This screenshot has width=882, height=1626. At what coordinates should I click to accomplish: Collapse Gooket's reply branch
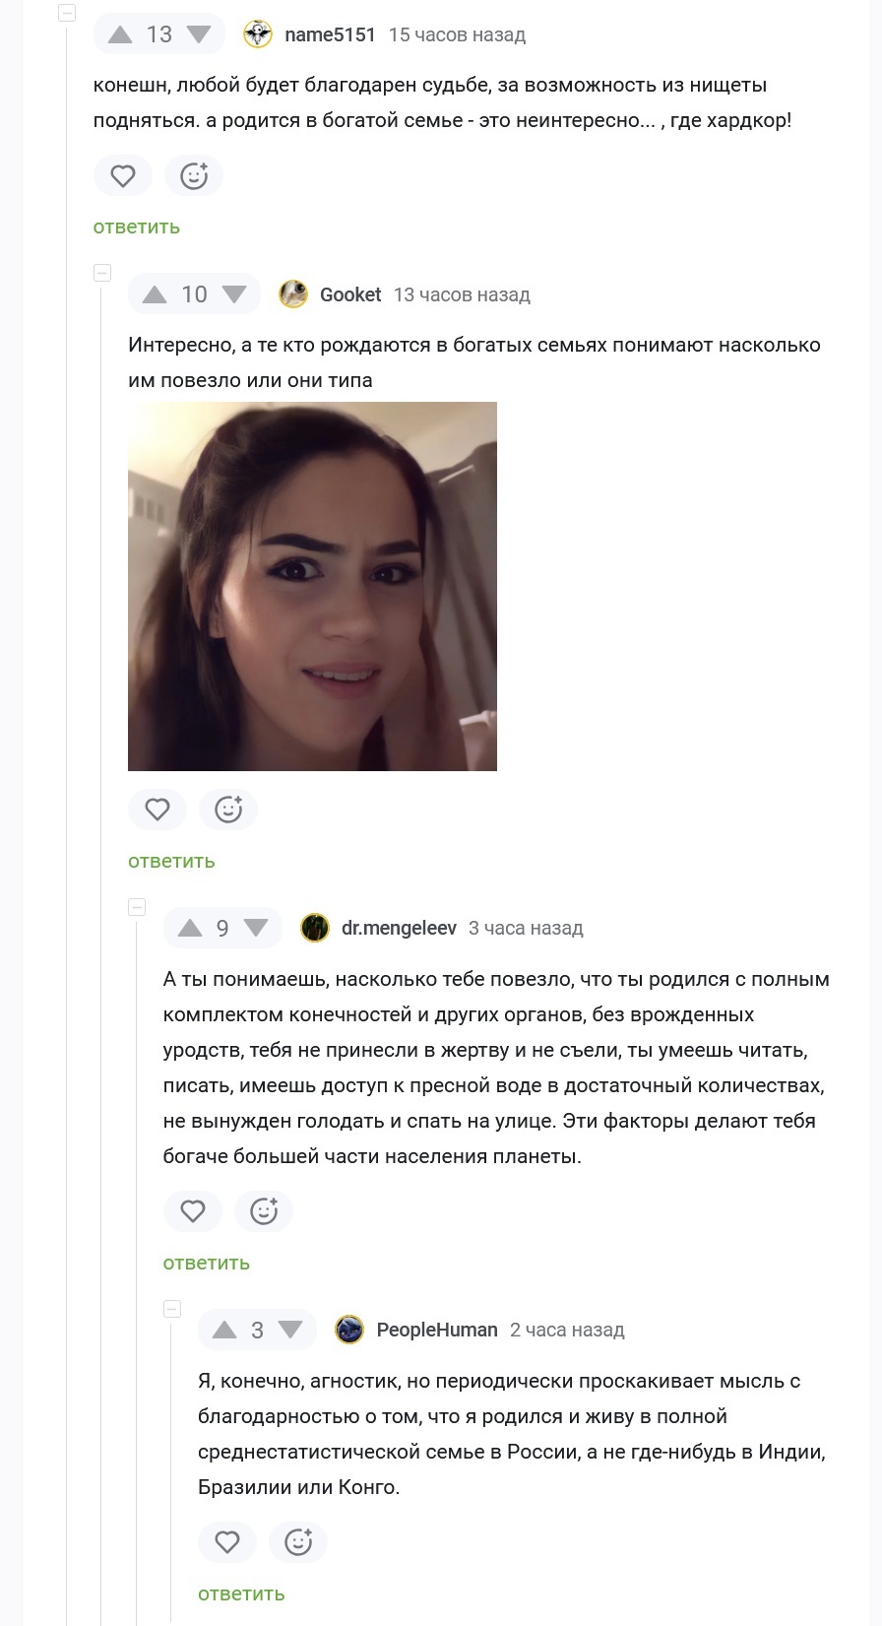coord(102,273)
